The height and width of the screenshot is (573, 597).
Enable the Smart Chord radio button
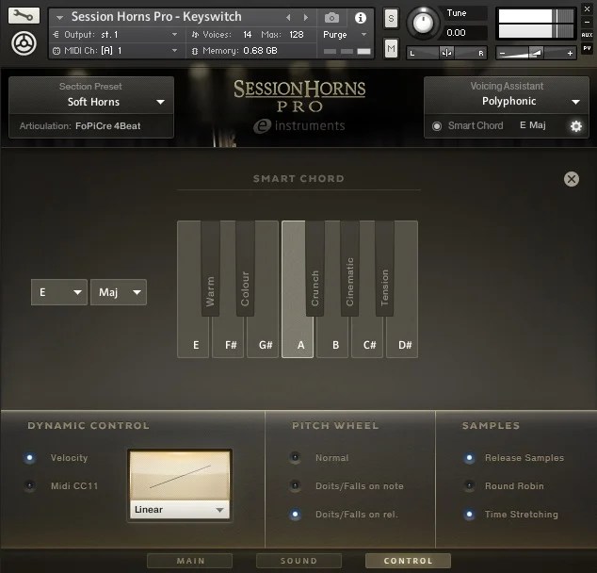pyautogui.click(x=437, y=126)
